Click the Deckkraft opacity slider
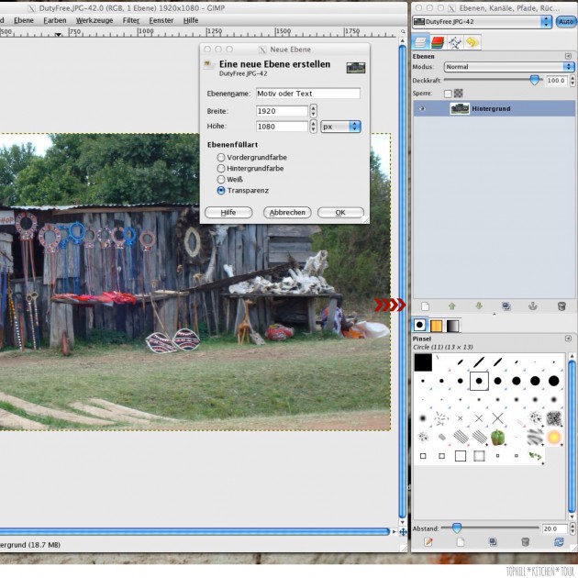This screenshot has width=578, height=578. (493, 80)
